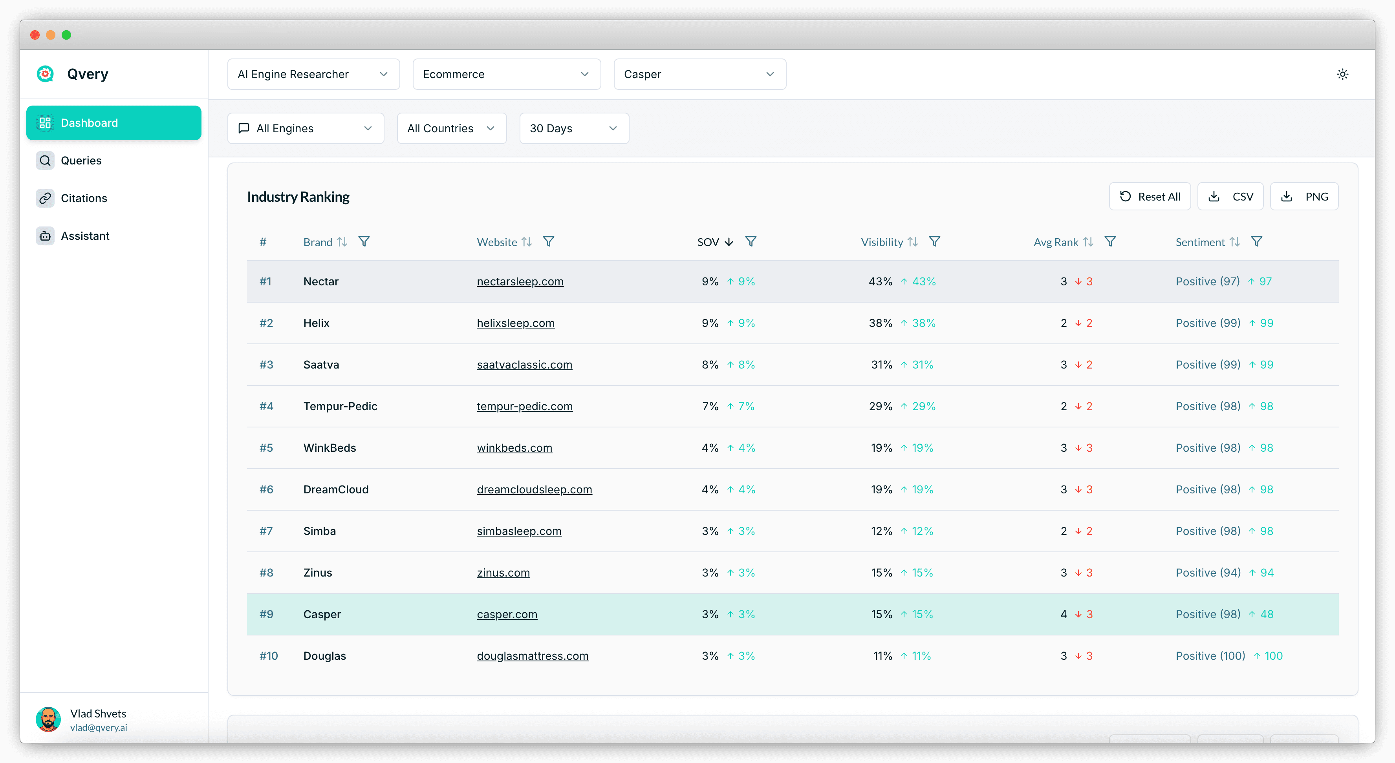Image resolution: width=1395 pixels, height=763 pixels.
Task: Click the Qvery logo icon
Action: 46,74
